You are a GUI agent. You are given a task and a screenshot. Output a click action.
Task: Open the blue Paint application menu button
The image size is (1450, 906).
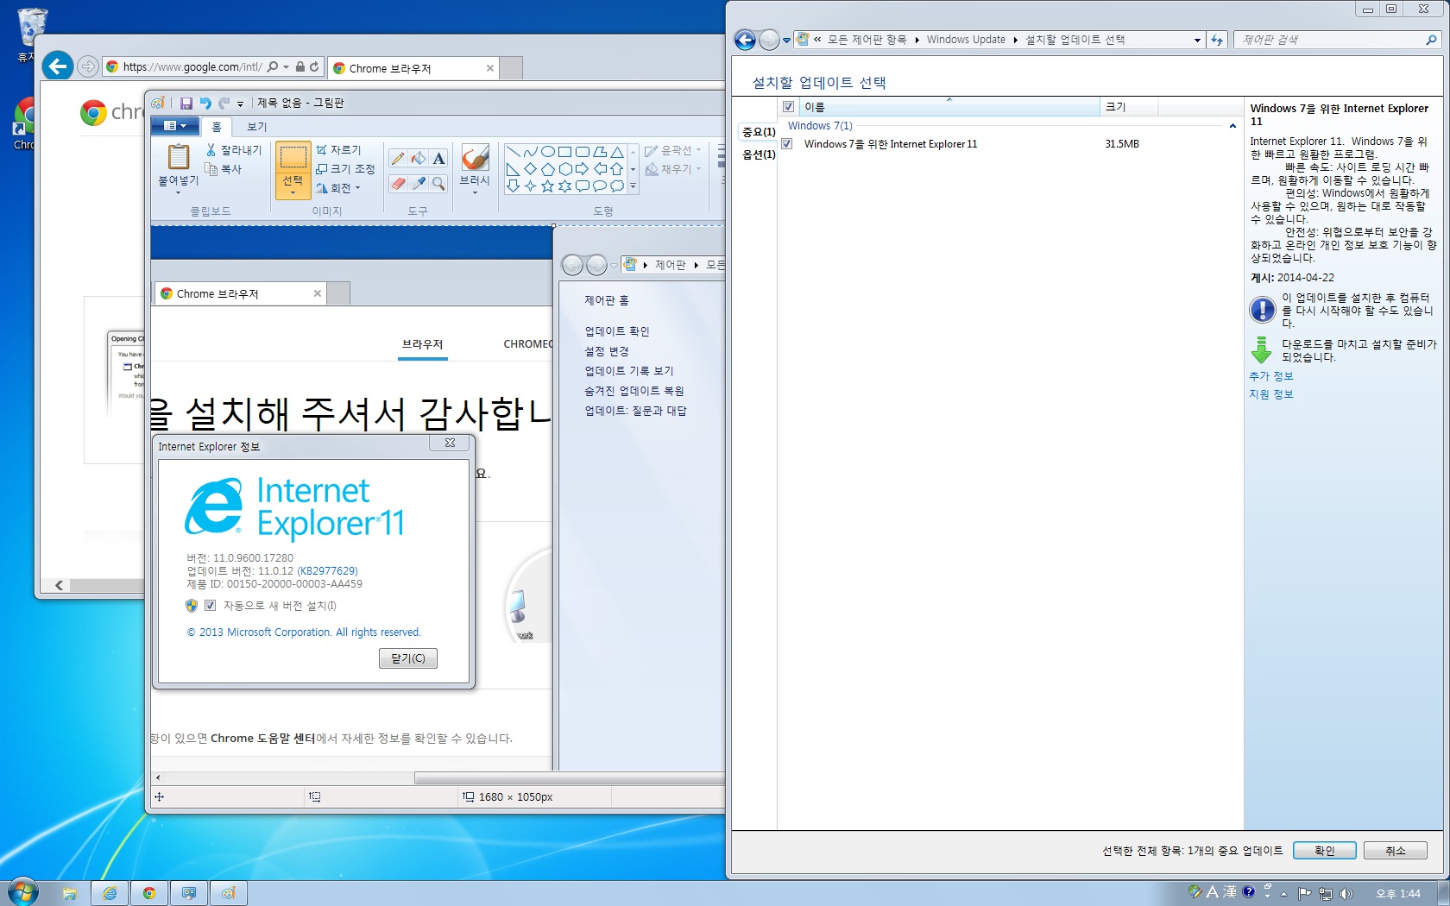click(x=175, y=126)
